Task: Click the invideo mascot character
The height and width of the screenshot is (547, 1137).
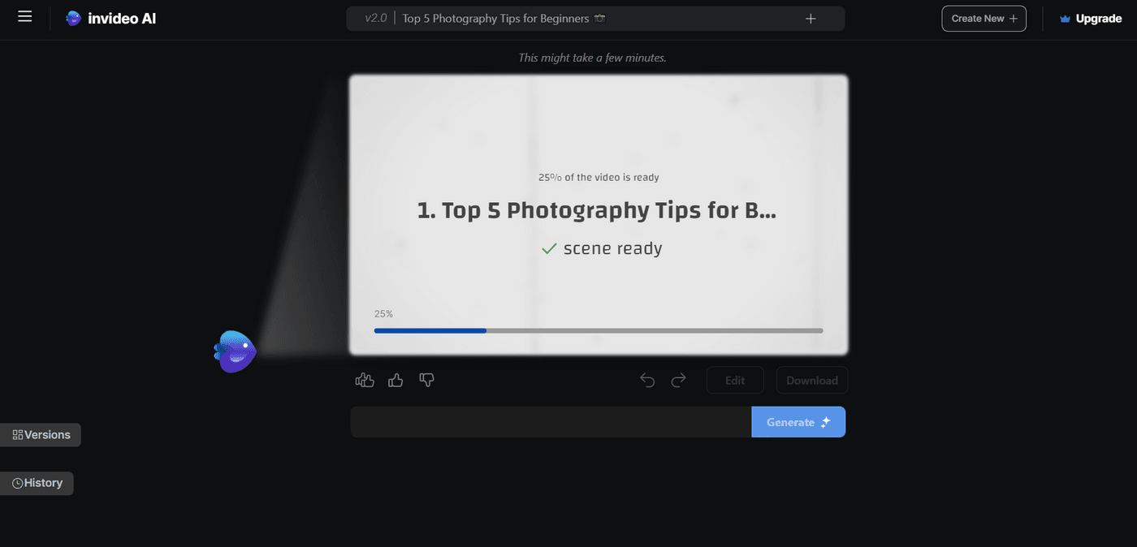Action: pyautogui.click(x=235, y=351)
